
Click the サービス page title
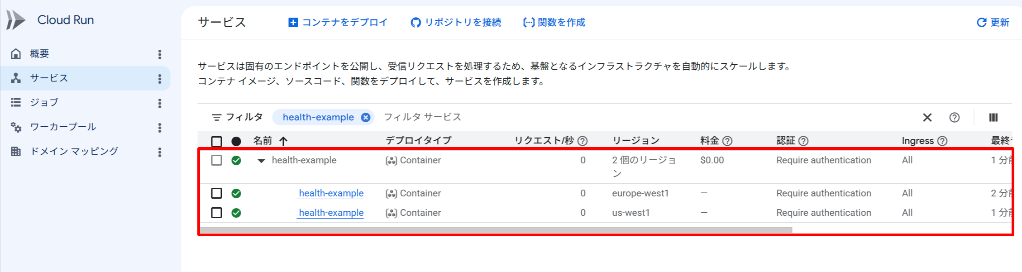coord(222,22)
